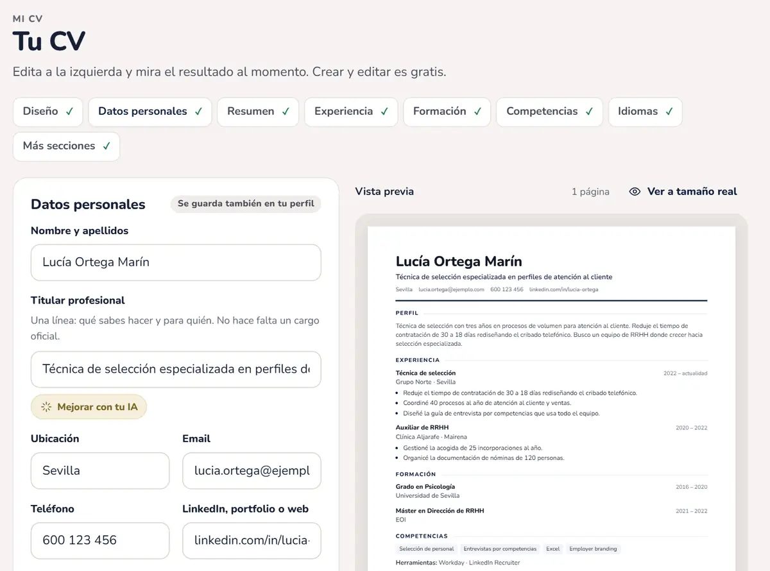
Task: Click the '2022 – actualidad' date in preview
Action: 685,373
